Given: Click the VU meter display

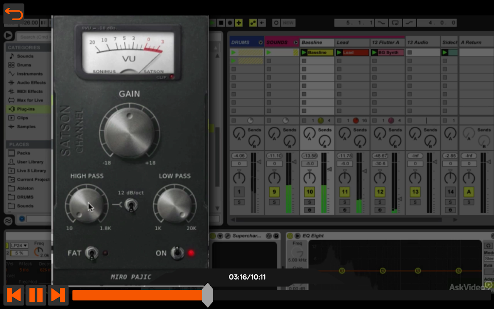Looking at the screenshot, I should click(x=128, y=53).
